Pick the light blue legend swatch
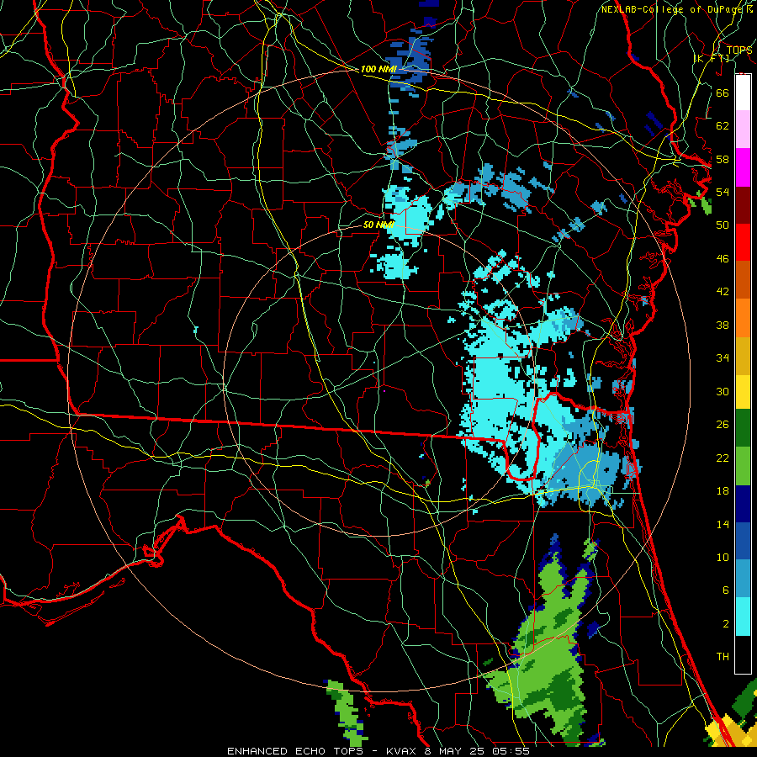The height and width of the screenshot is (757, 757). pos(743,579)
